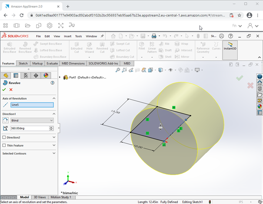
Task: Open the Hide/Show Items eye icon
Action: pos(170,70)
